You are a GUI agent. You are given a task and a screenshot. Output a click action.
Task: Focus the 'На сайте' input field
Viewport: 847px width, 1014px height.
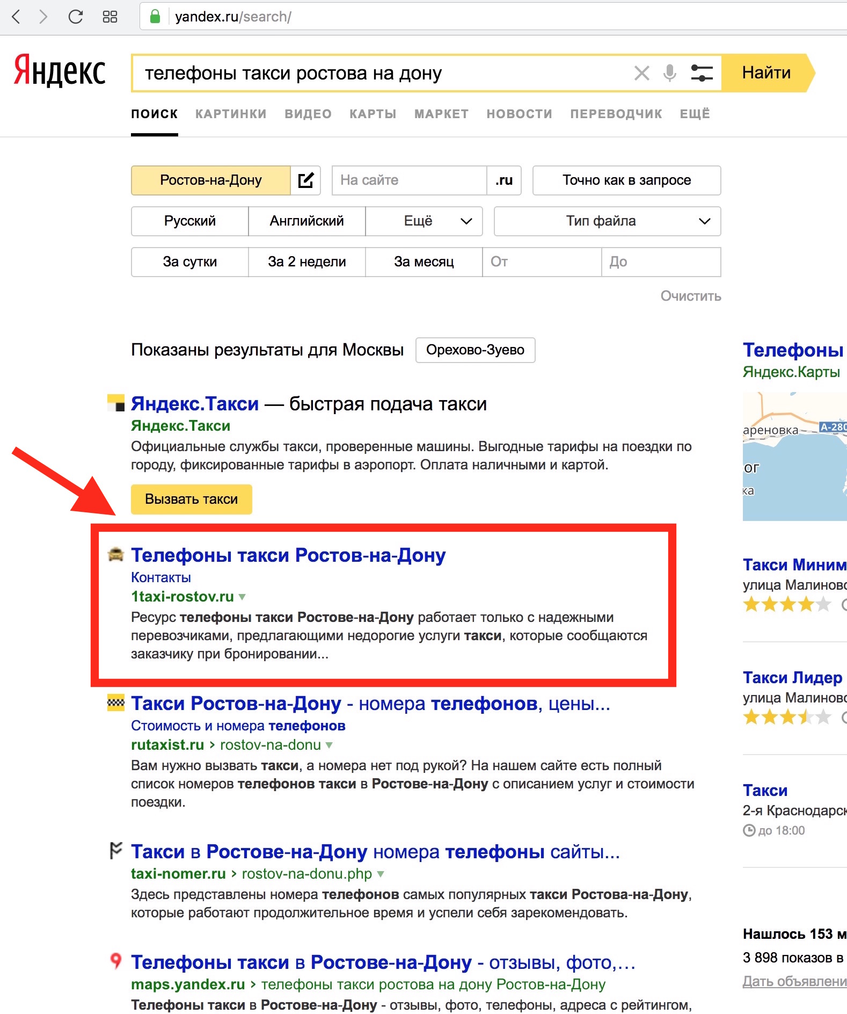pyautogui.click(x=409, y=180)
